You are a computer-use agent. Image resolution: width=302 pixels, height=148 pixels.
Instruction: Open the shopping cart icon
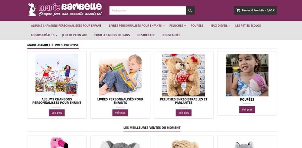pos(238,10)
